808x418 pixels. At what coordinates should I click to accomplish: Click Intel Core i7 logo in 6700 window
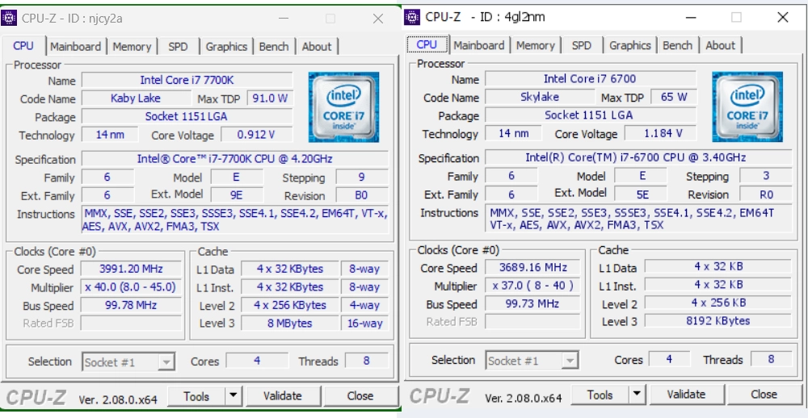(747, 107)
